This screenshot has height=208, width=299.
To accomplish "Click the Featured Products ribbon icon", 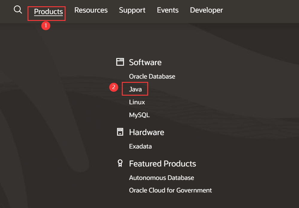I will click(120, 163).
